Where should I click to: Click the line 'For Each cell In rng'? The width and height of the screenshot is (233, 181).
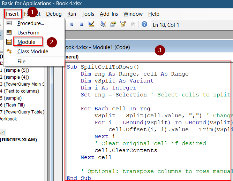[x=115, y=109]
